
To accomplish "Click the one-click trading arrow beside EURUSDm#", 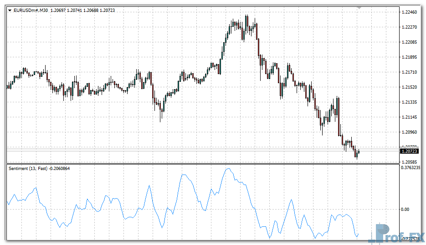I will tap(10, 10).
